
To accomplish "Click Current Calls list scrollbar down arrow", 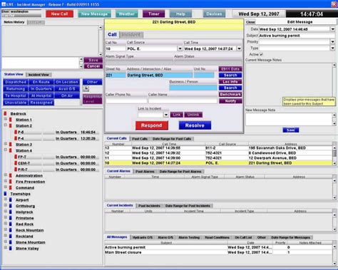I will point(334,163).
